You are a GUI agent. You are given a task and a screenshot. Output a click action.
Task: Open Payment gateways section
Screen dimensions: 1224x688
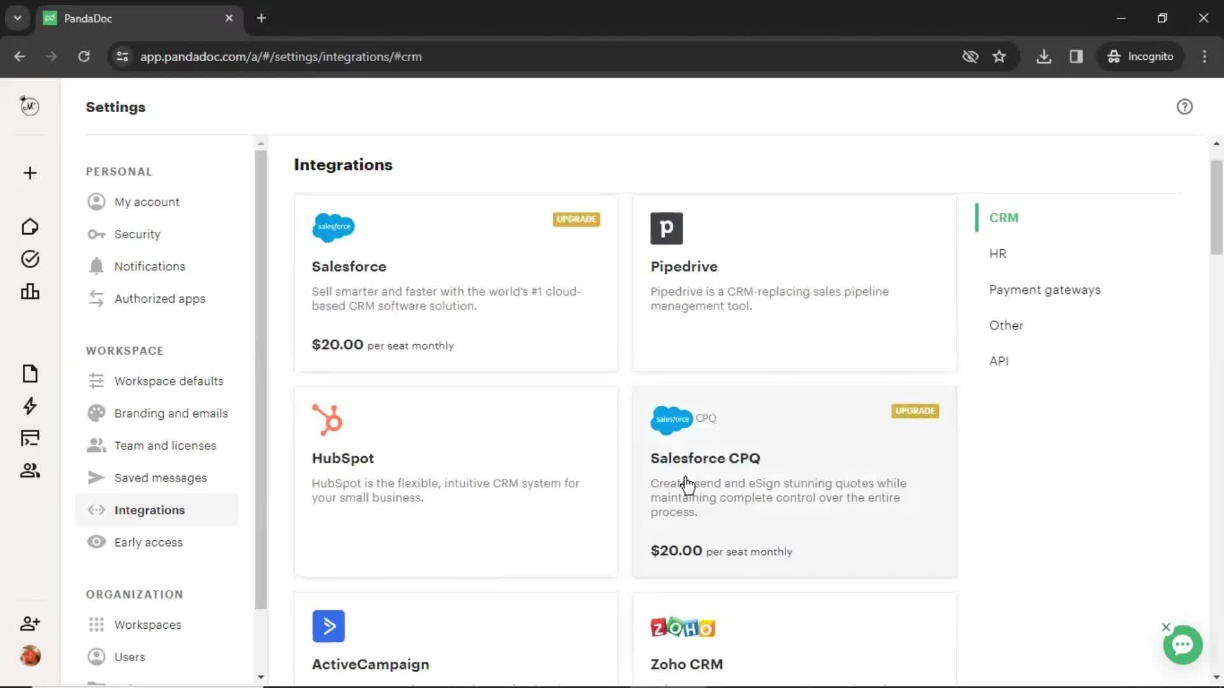(1045, 289)
